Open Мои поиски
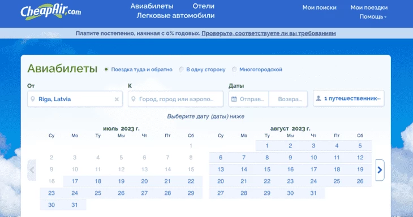This screenshot has width=413, height=217. (x=319, y=7)
